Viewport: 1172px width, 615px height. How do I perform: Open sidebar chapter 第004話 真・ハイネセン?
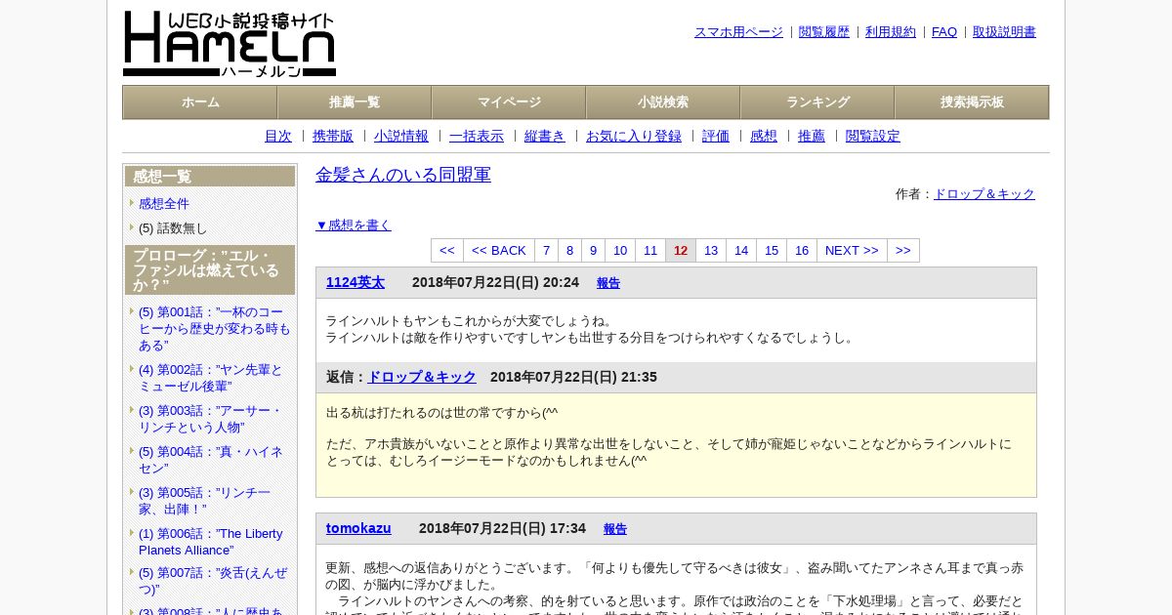click(211, 460)
